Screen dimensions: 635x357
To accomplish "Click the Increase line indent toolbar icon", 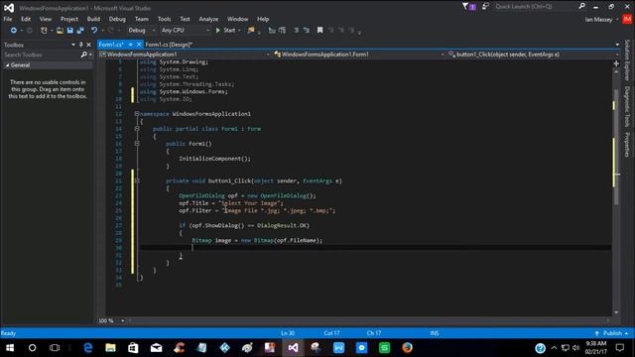I will pyautogui.click(x=282, y=31).
